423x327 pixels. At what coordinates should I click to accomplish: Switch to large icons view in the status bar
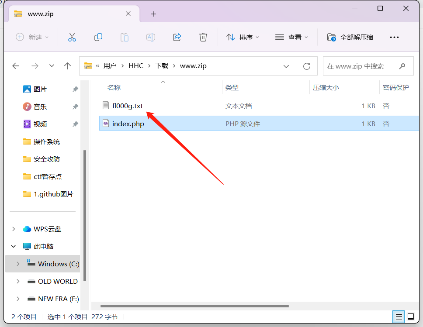tap(411, 317)
